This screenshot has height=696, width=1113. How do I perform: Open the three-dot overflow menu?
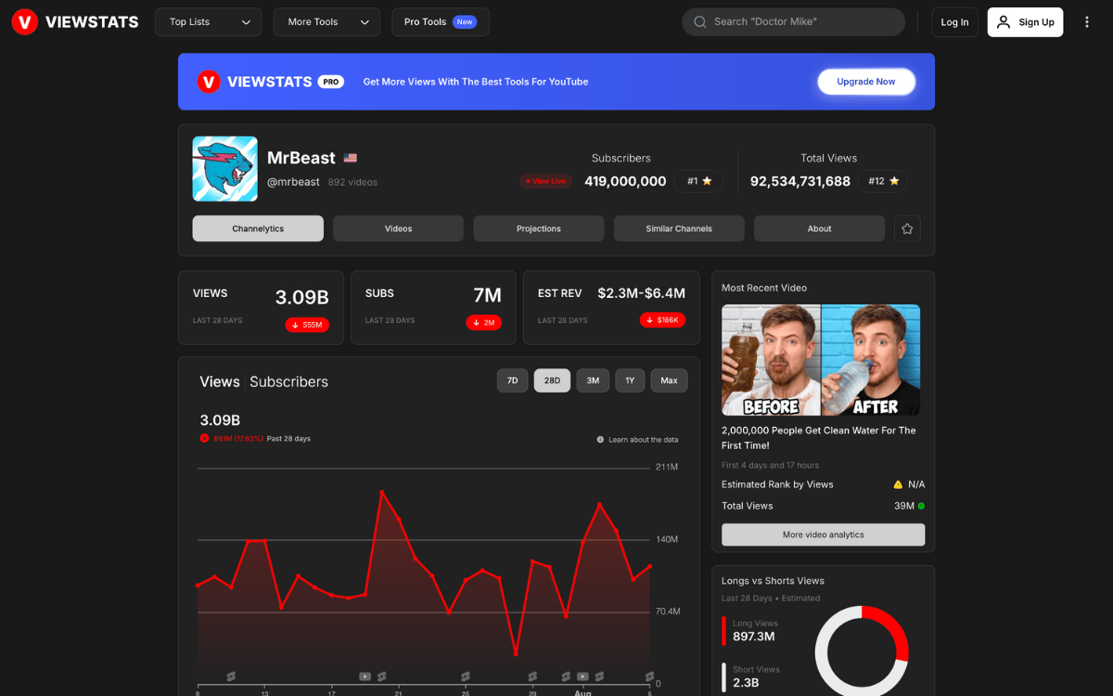pos(1087,22)
